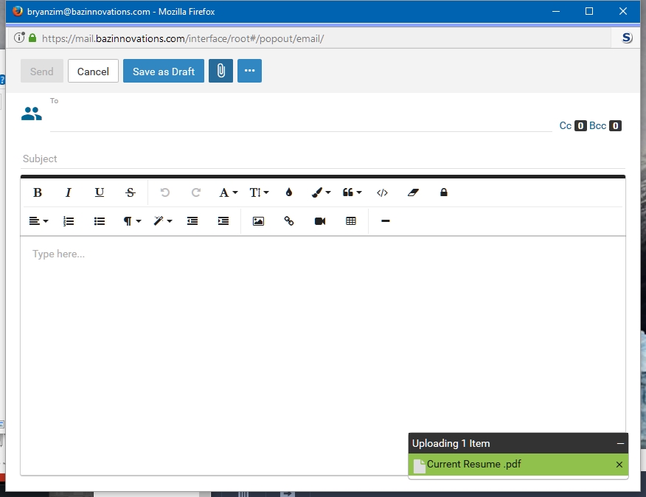Open the text color droplet picker
Image resolution: width=646 pixels, height=497 pixels.
(x=289, y=192)
